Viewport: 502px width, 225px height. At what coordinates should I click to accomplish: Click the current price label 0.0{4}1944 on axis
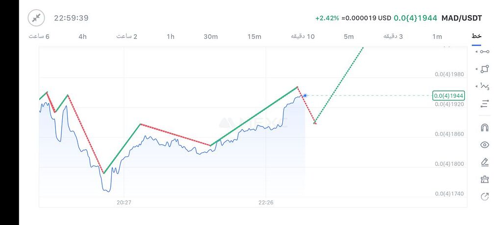pos(449,95)
